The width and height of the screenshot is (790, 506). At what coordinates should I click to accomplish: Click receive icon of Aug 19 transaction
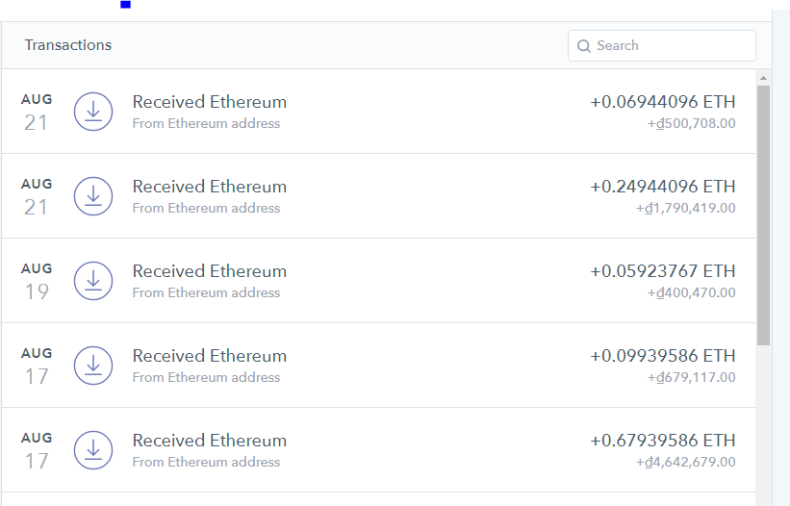click(93, 280)
